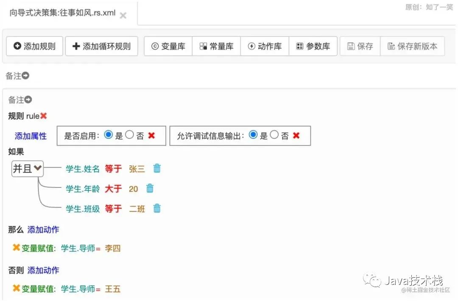Close the 往事如风.rs.xml tab
Viewport: 458px width, 301px height.
pyautogui.click(x=123, y=15)
